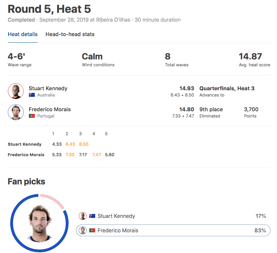Click the Australia flag under Stuart Kennedy
Viewport: 277px width, 253px height.
tap(32, 95)
